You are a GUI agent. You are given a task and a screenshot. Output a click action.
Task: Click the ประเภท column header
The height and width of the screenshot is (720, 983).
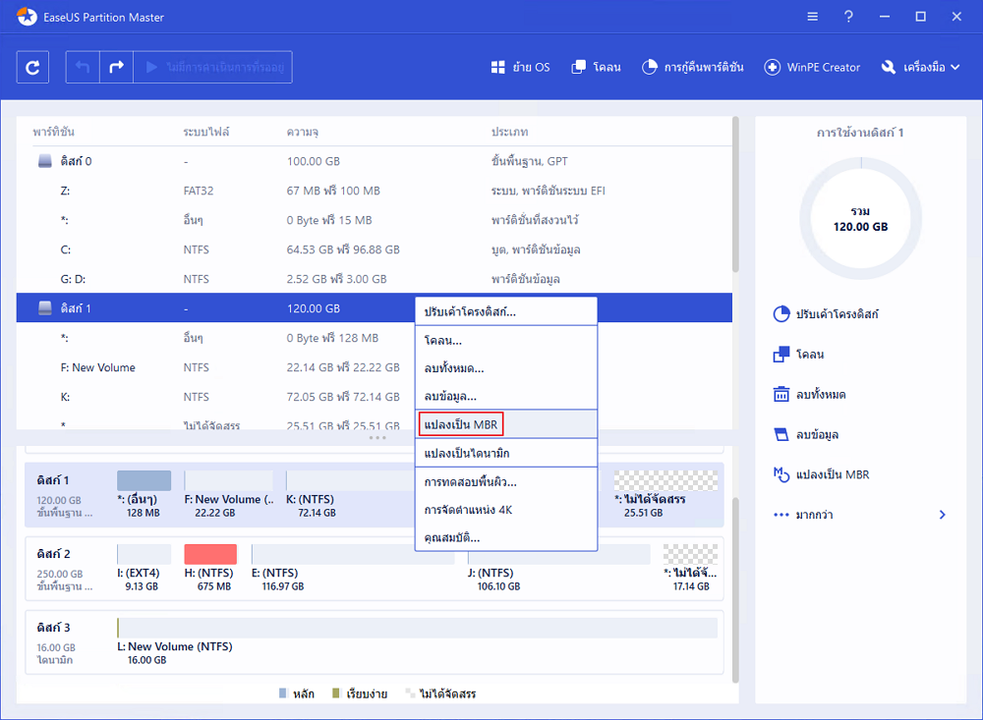pyautogui.click(x=509, y=132)
